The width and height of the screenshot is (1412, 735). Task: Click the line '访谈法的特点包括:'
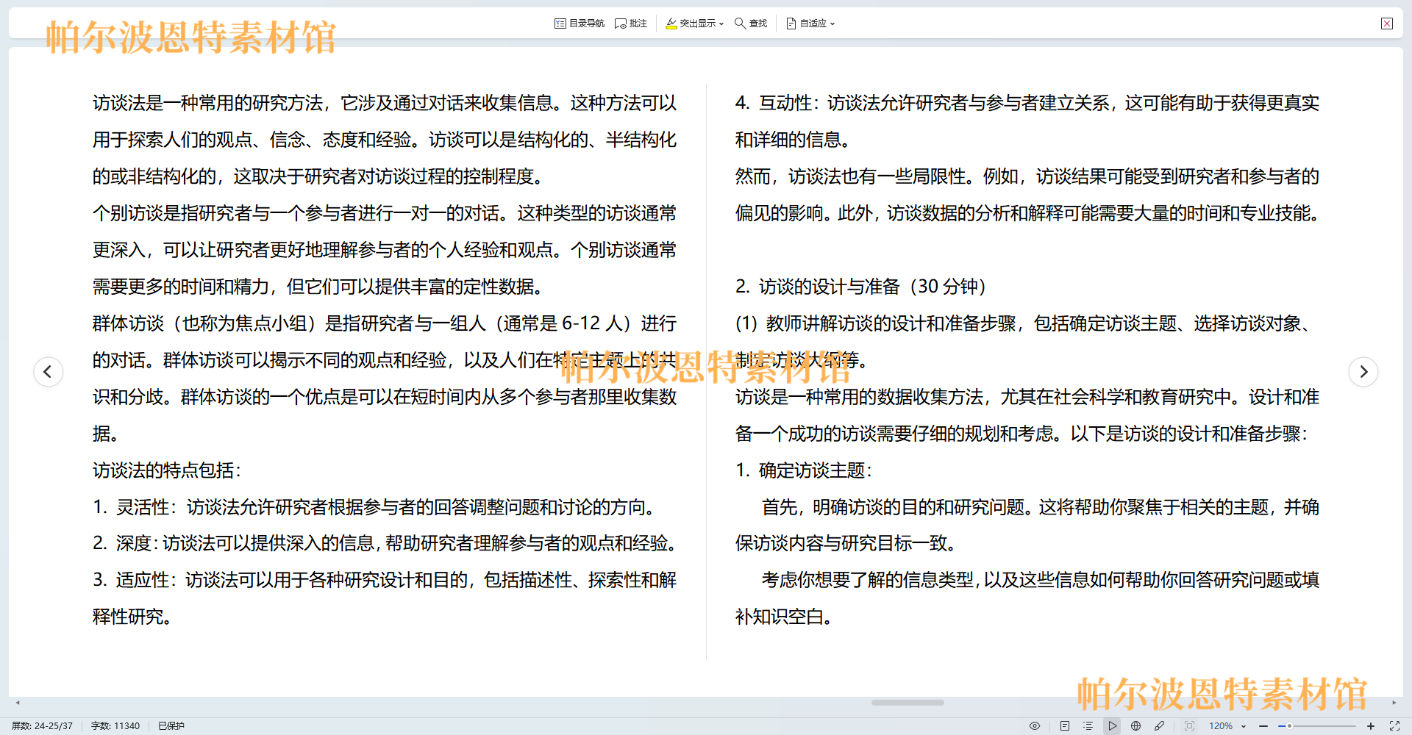167,470
